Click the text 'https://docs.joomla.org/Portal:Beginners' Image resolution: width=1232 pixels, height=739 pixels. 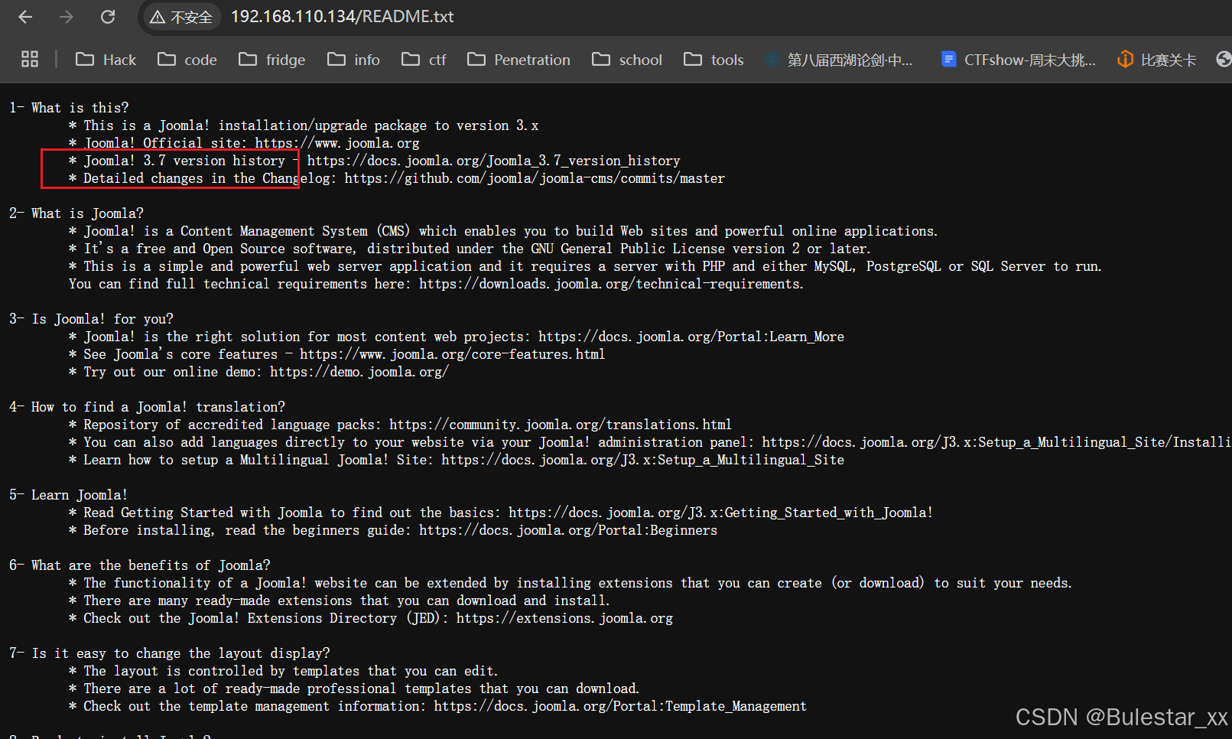[568, 530]
